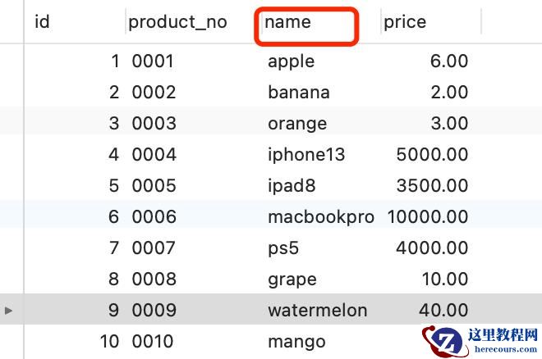
Task: Select the name cell 'apple'
Action: point(291,61)
